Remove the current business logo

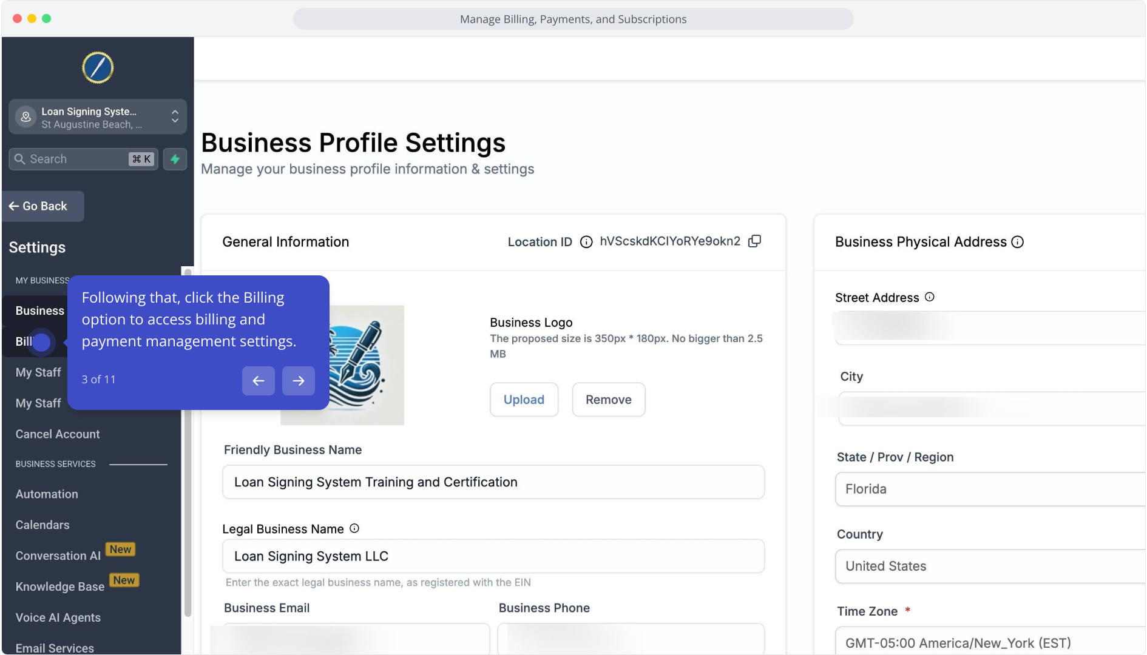(x=609, y=400)
